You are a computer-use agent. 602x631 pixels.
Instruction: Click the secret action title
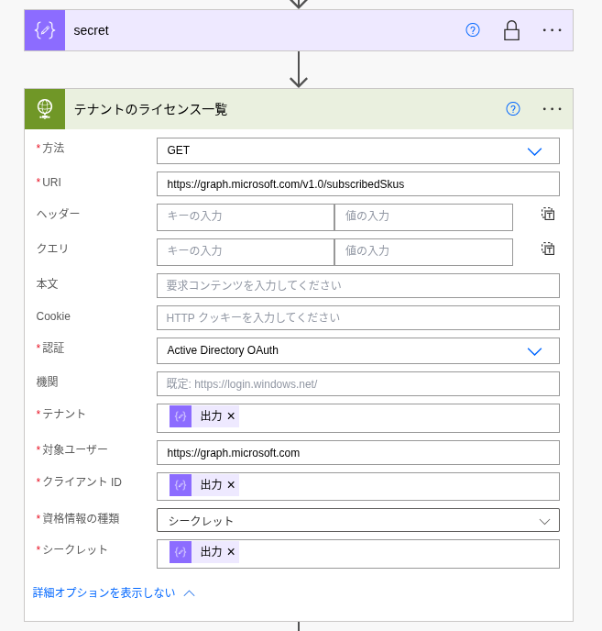(x=92, y=30)
